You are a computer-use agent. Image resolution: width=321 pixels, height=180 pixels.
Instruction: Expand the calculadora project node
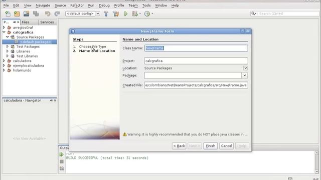[4, 61]
